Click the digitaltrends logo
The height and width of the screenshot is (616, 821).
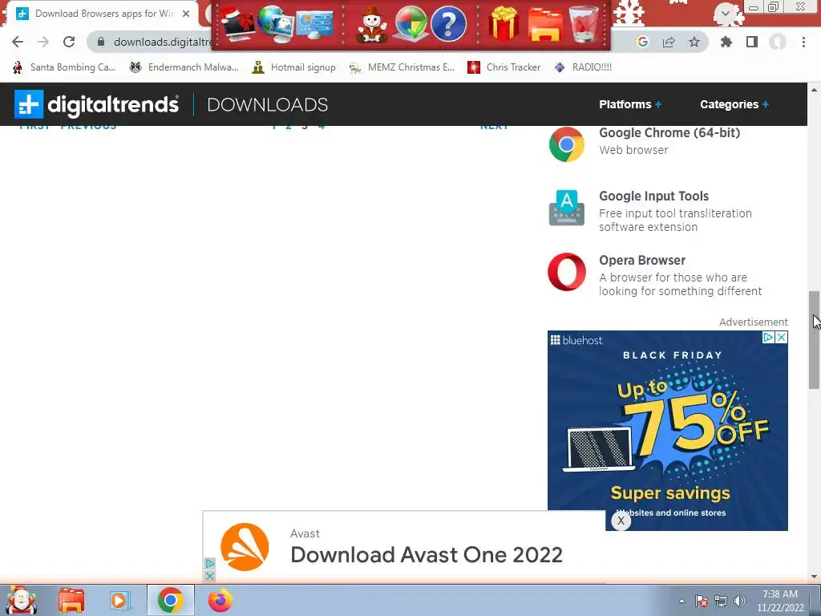[96, 104]
